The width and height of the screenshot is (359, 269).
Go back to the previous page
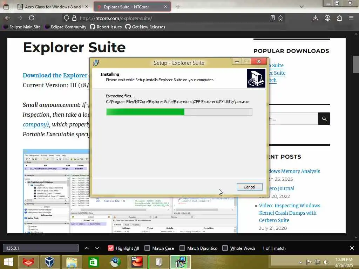[8, 18]
